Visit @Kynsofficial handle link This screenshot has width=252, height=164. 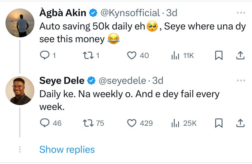[x=130, y=13]
